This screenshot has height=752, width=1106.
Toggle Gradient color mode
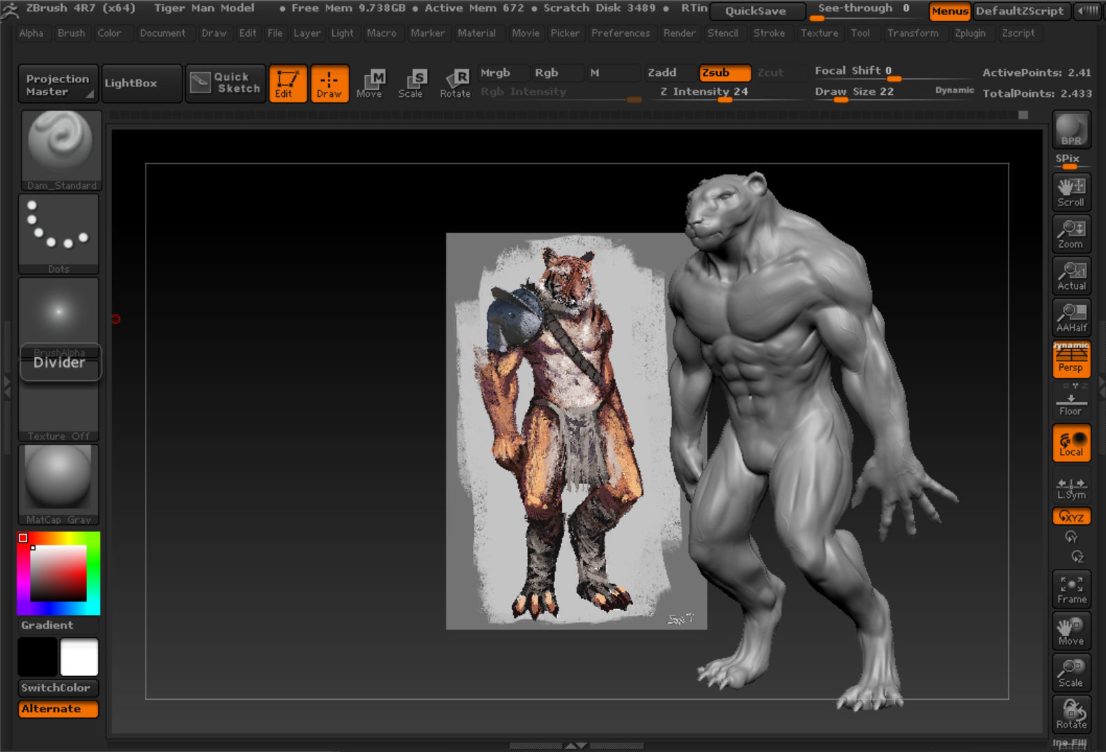tap(59, 625)
